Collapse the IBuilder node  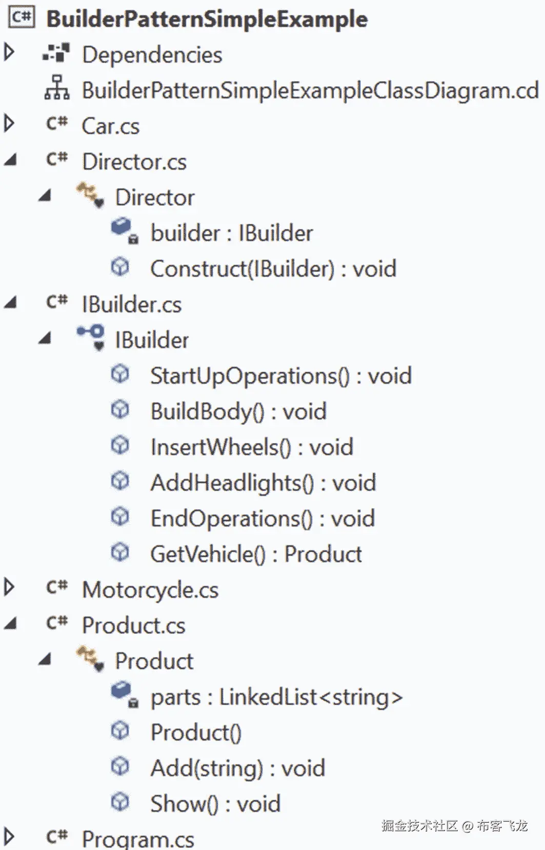(45, 338)
